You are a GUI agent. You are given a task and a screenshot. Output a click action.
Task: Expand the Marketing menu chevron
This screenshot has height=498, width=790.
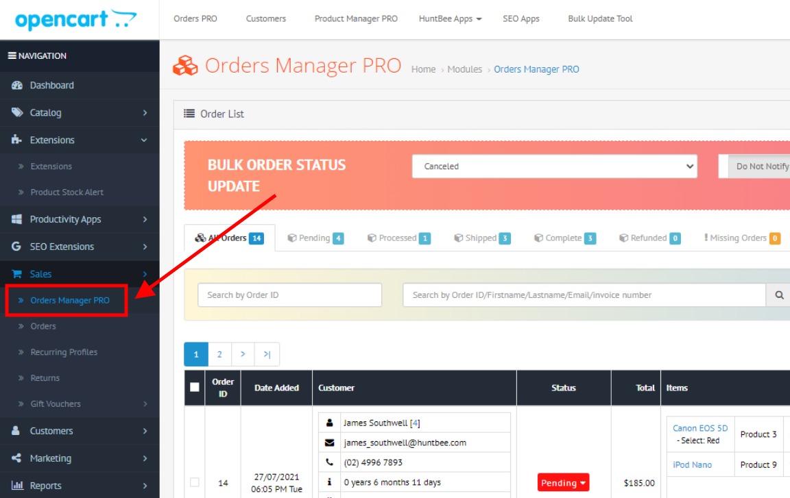click(x=145, y=458)
